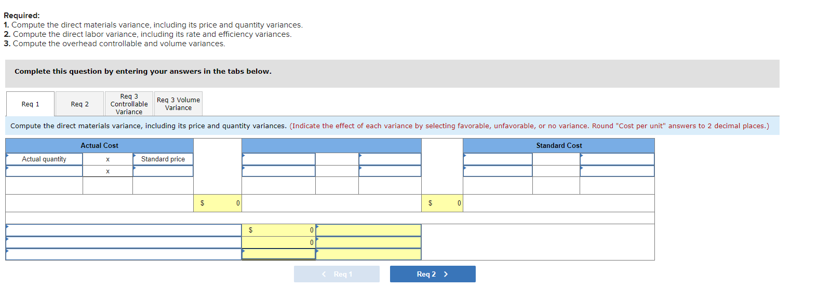Screen dimensions: 818x301
Task: Click input field below Actual quantity
Action: click(x=44, y=171)
